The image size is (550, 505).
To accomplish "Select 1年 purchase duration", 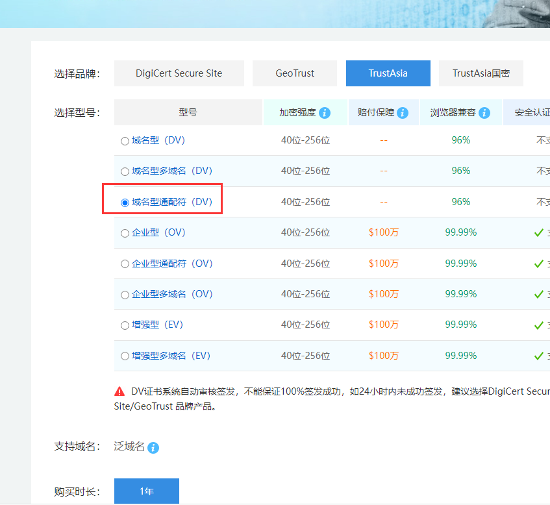I will tap(146, 491).
